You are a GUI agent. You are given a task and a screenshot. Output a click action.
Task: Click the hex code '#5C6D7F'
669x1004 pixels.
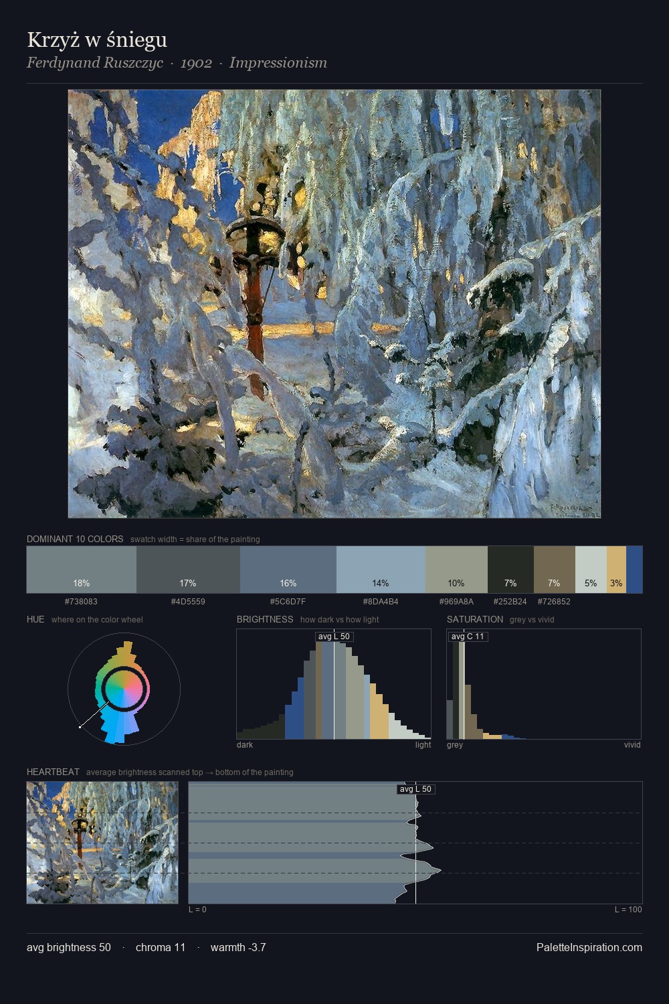click(x=288, y=601)
